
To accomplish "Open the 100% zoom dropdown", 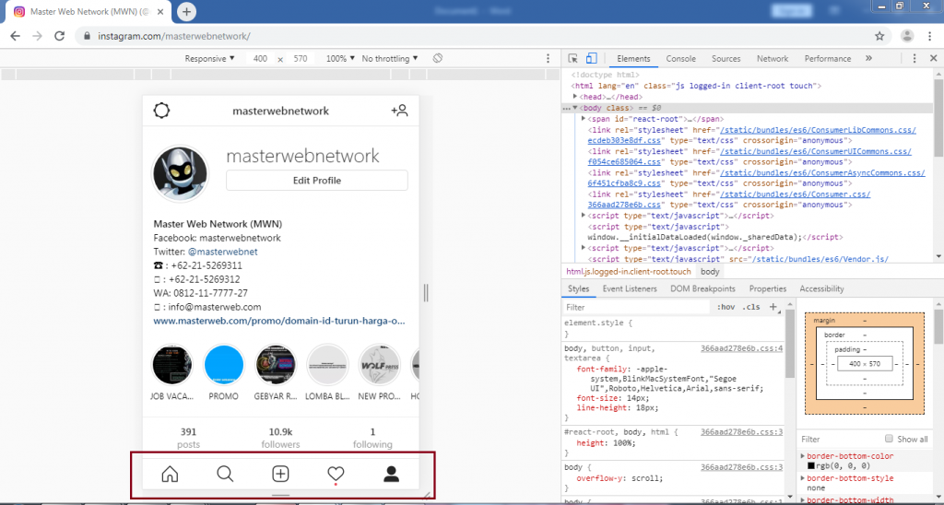I will click(x=340, y=58).
